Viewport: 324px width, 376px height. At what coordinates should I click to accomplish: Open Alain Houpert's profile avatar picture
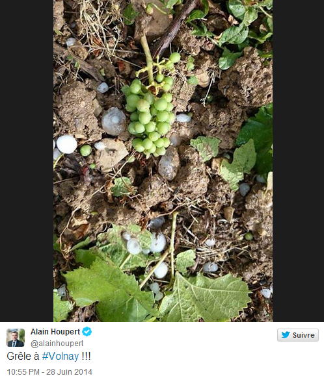16,338
